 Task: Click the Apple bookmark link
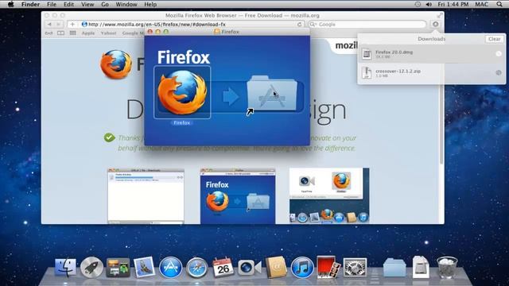click(x=88, y=33)
